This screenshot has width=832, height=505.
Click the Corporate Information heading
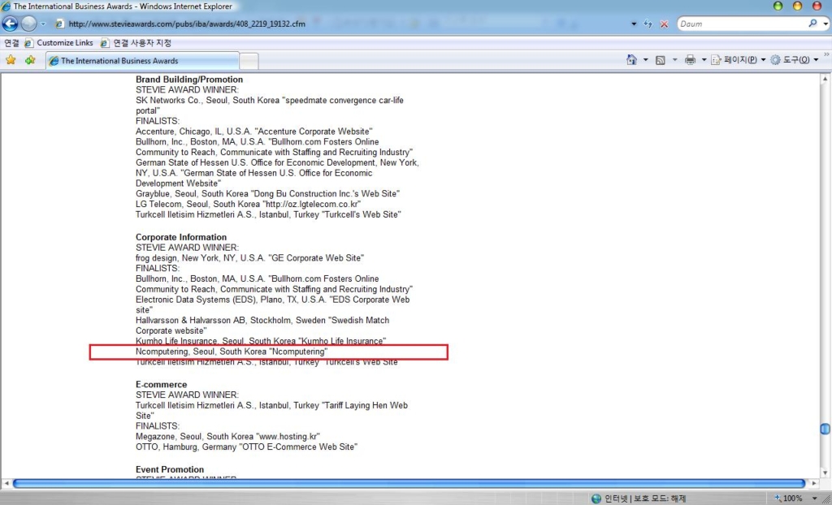181,237
